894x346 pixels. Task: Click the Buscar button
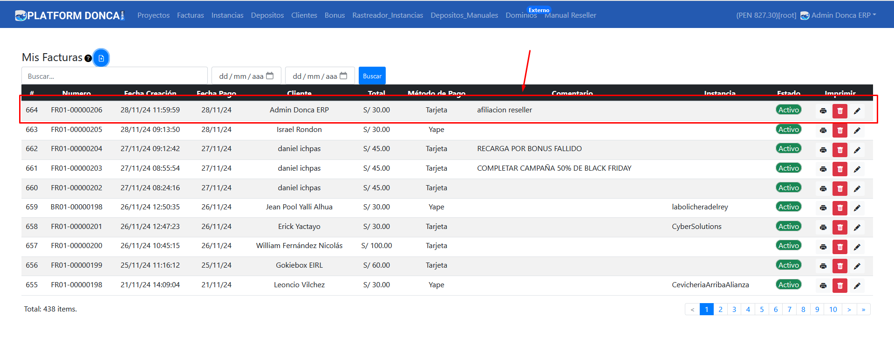pyautogui.click(x=372, y=76)
